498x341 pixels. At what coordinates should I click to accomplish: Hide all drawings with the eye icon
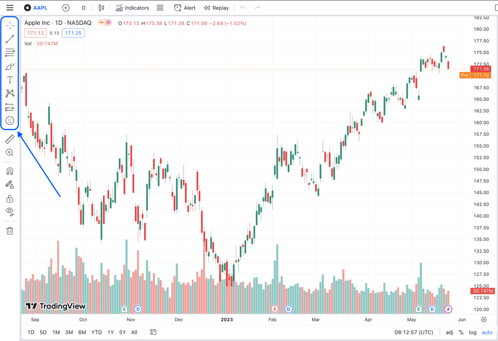click(10, 212)
